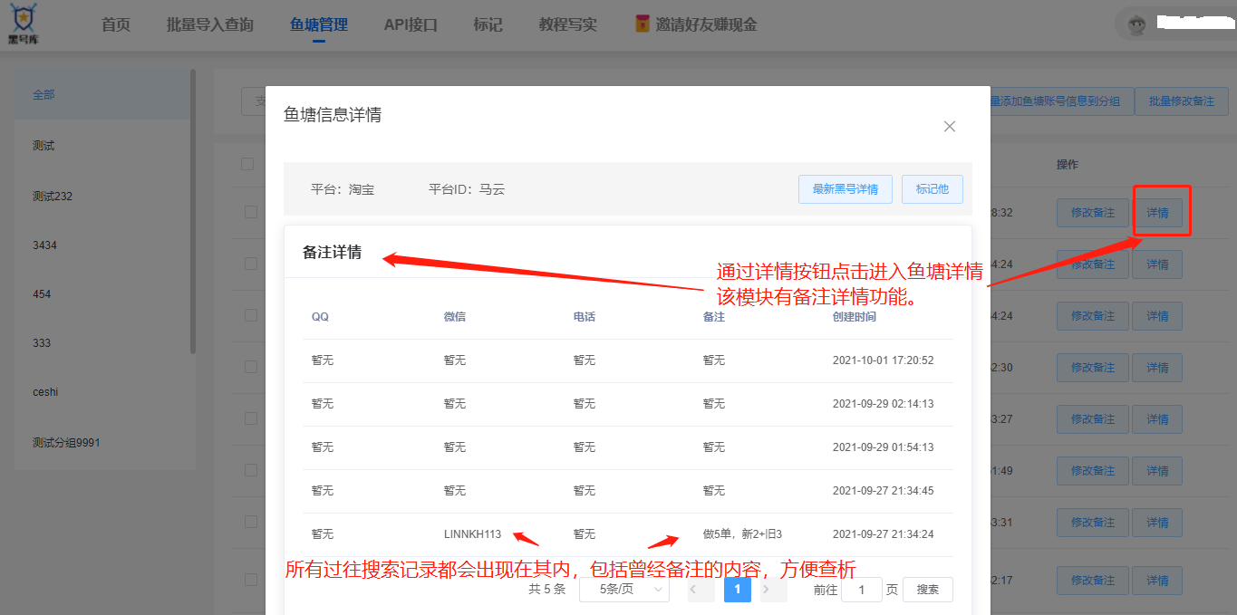Check the second table row checkbox

pos(251,264)
